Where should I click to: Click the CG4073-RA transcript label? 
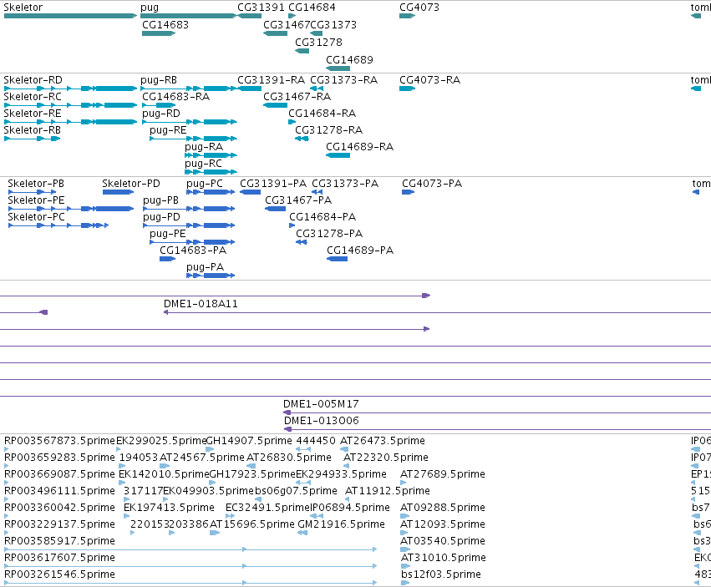(430, 80)
